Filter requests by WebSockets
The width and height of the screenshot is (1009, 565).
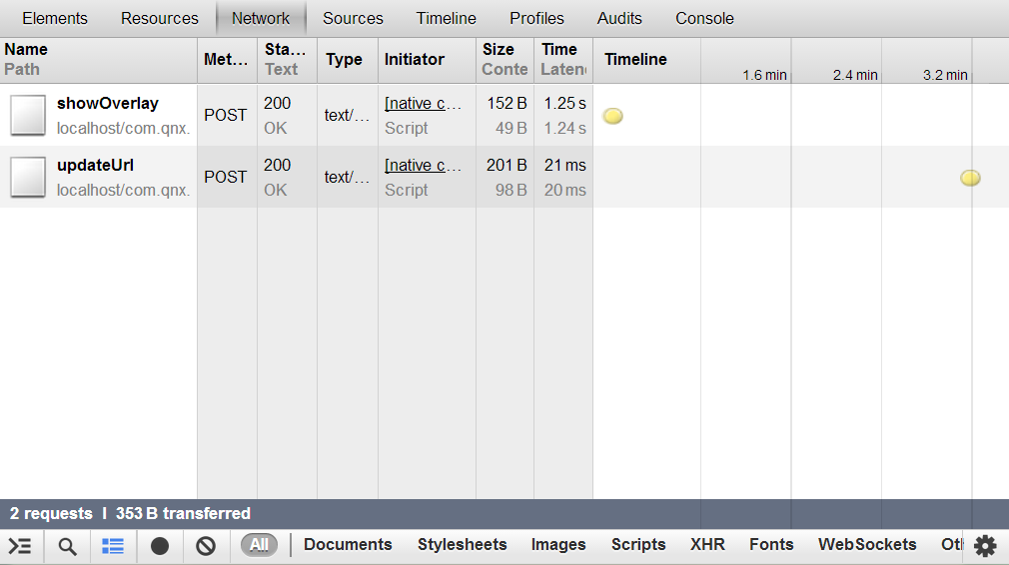(866, 545)
